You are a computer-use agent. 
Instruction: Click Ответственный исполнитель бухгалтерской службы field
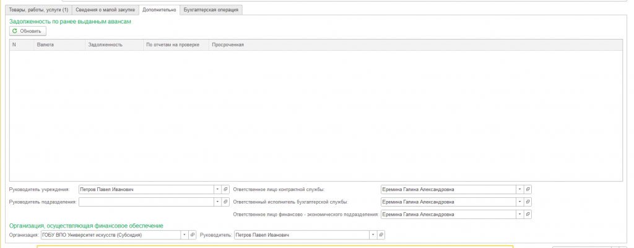click(x=448, y=202)
